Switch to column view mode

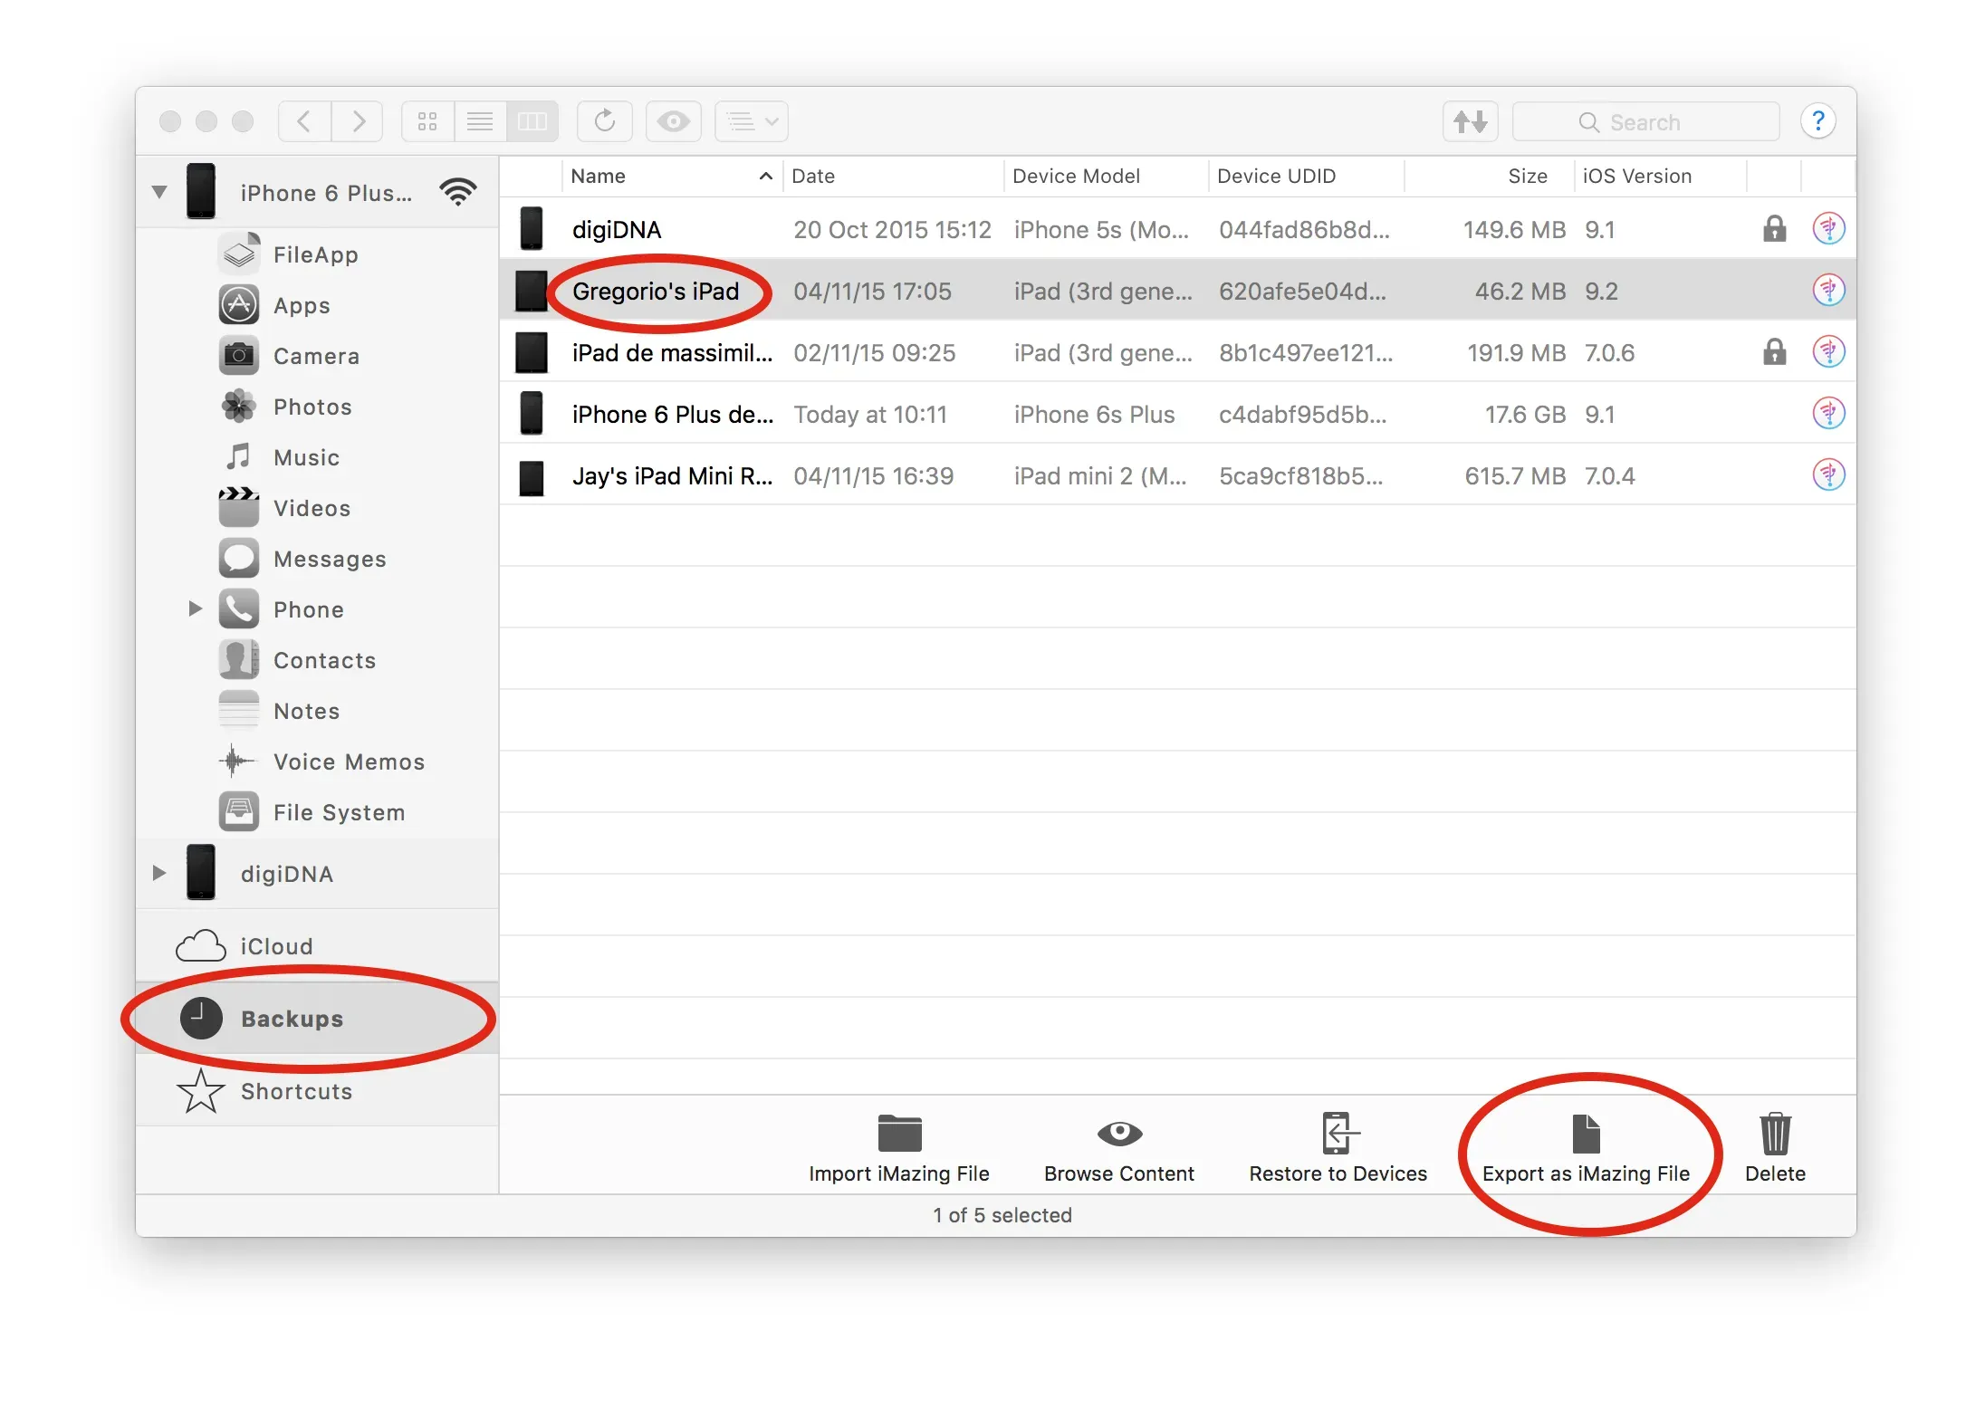pyautogui.click(x=532, y=121)
